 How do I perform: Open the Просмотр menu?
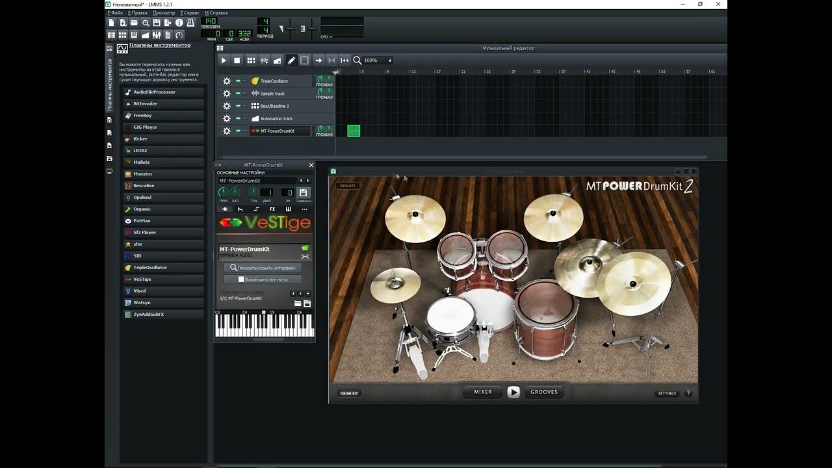(164, 13)
